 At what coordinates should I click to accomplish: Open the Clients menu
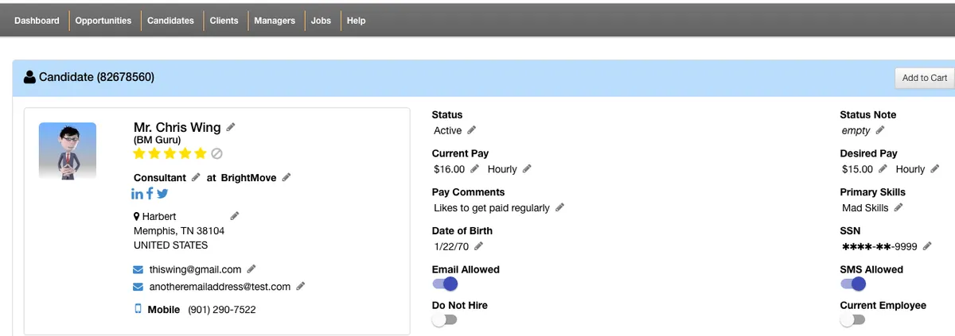(224, 21)
